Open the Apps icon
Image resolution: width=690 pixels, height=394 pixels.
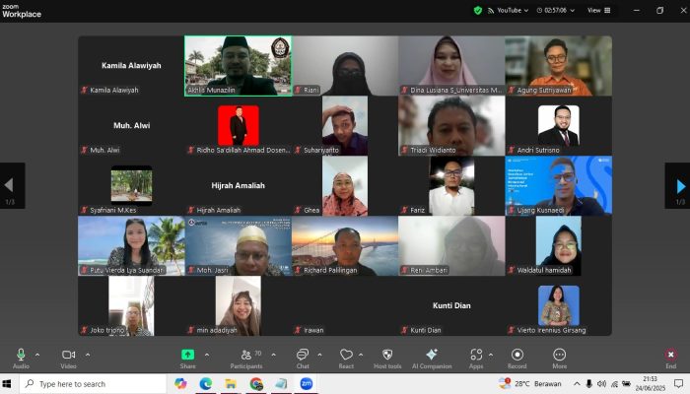pyautogui.click(x=476, y=355)
